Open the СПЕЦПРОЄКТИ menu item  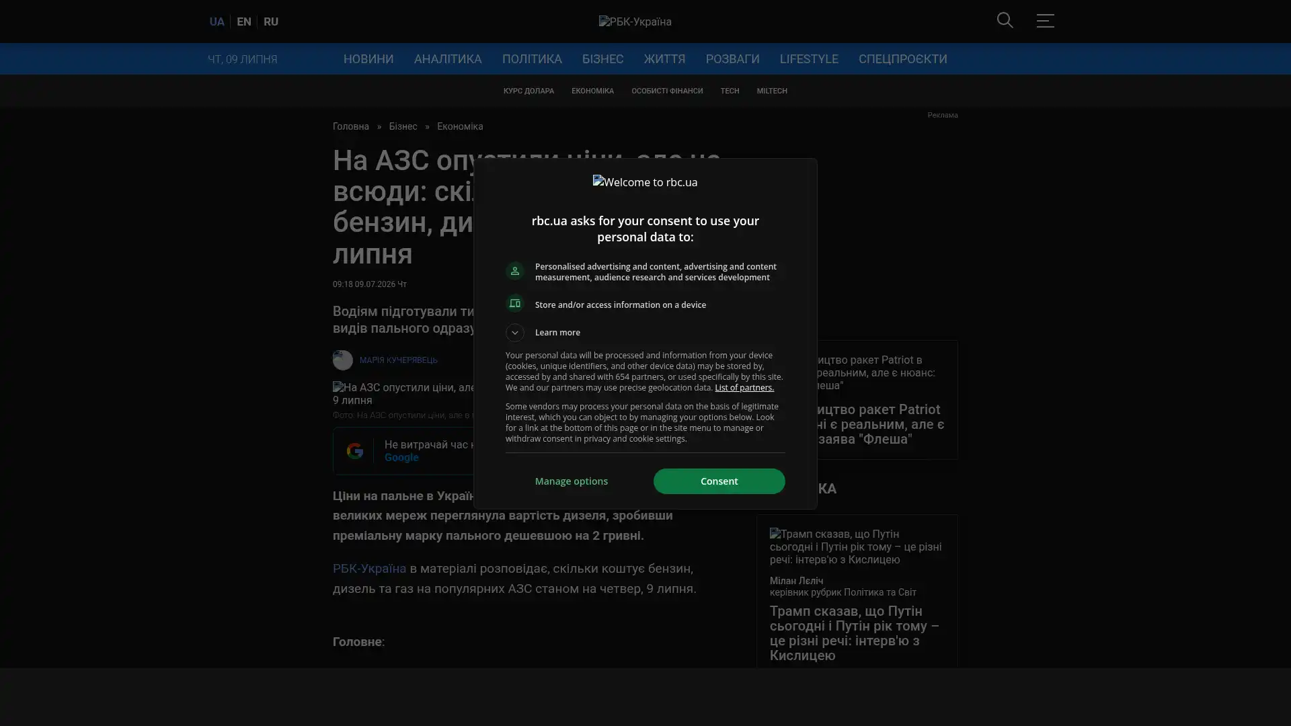pyautogui.click(x=902, y=59)
